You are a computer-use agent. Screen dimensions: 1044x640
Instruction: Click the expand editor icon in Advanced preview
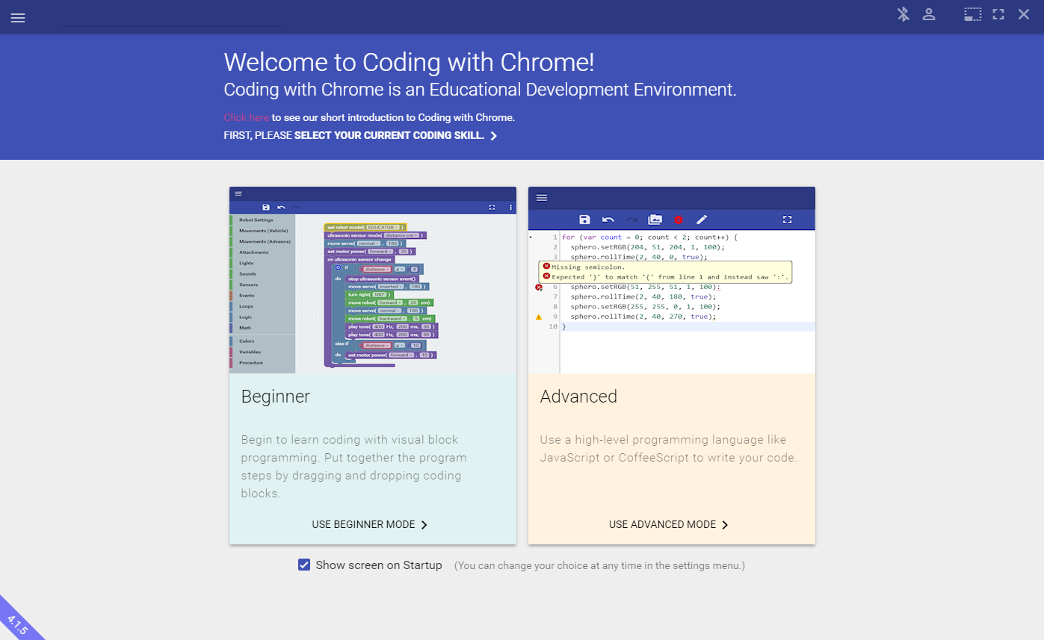(x=787, y=220)
